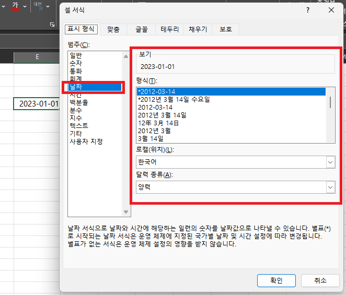Screen dimensions: 346x295
Task: Choose the 기타 category
Action: (x=95, y=134)
